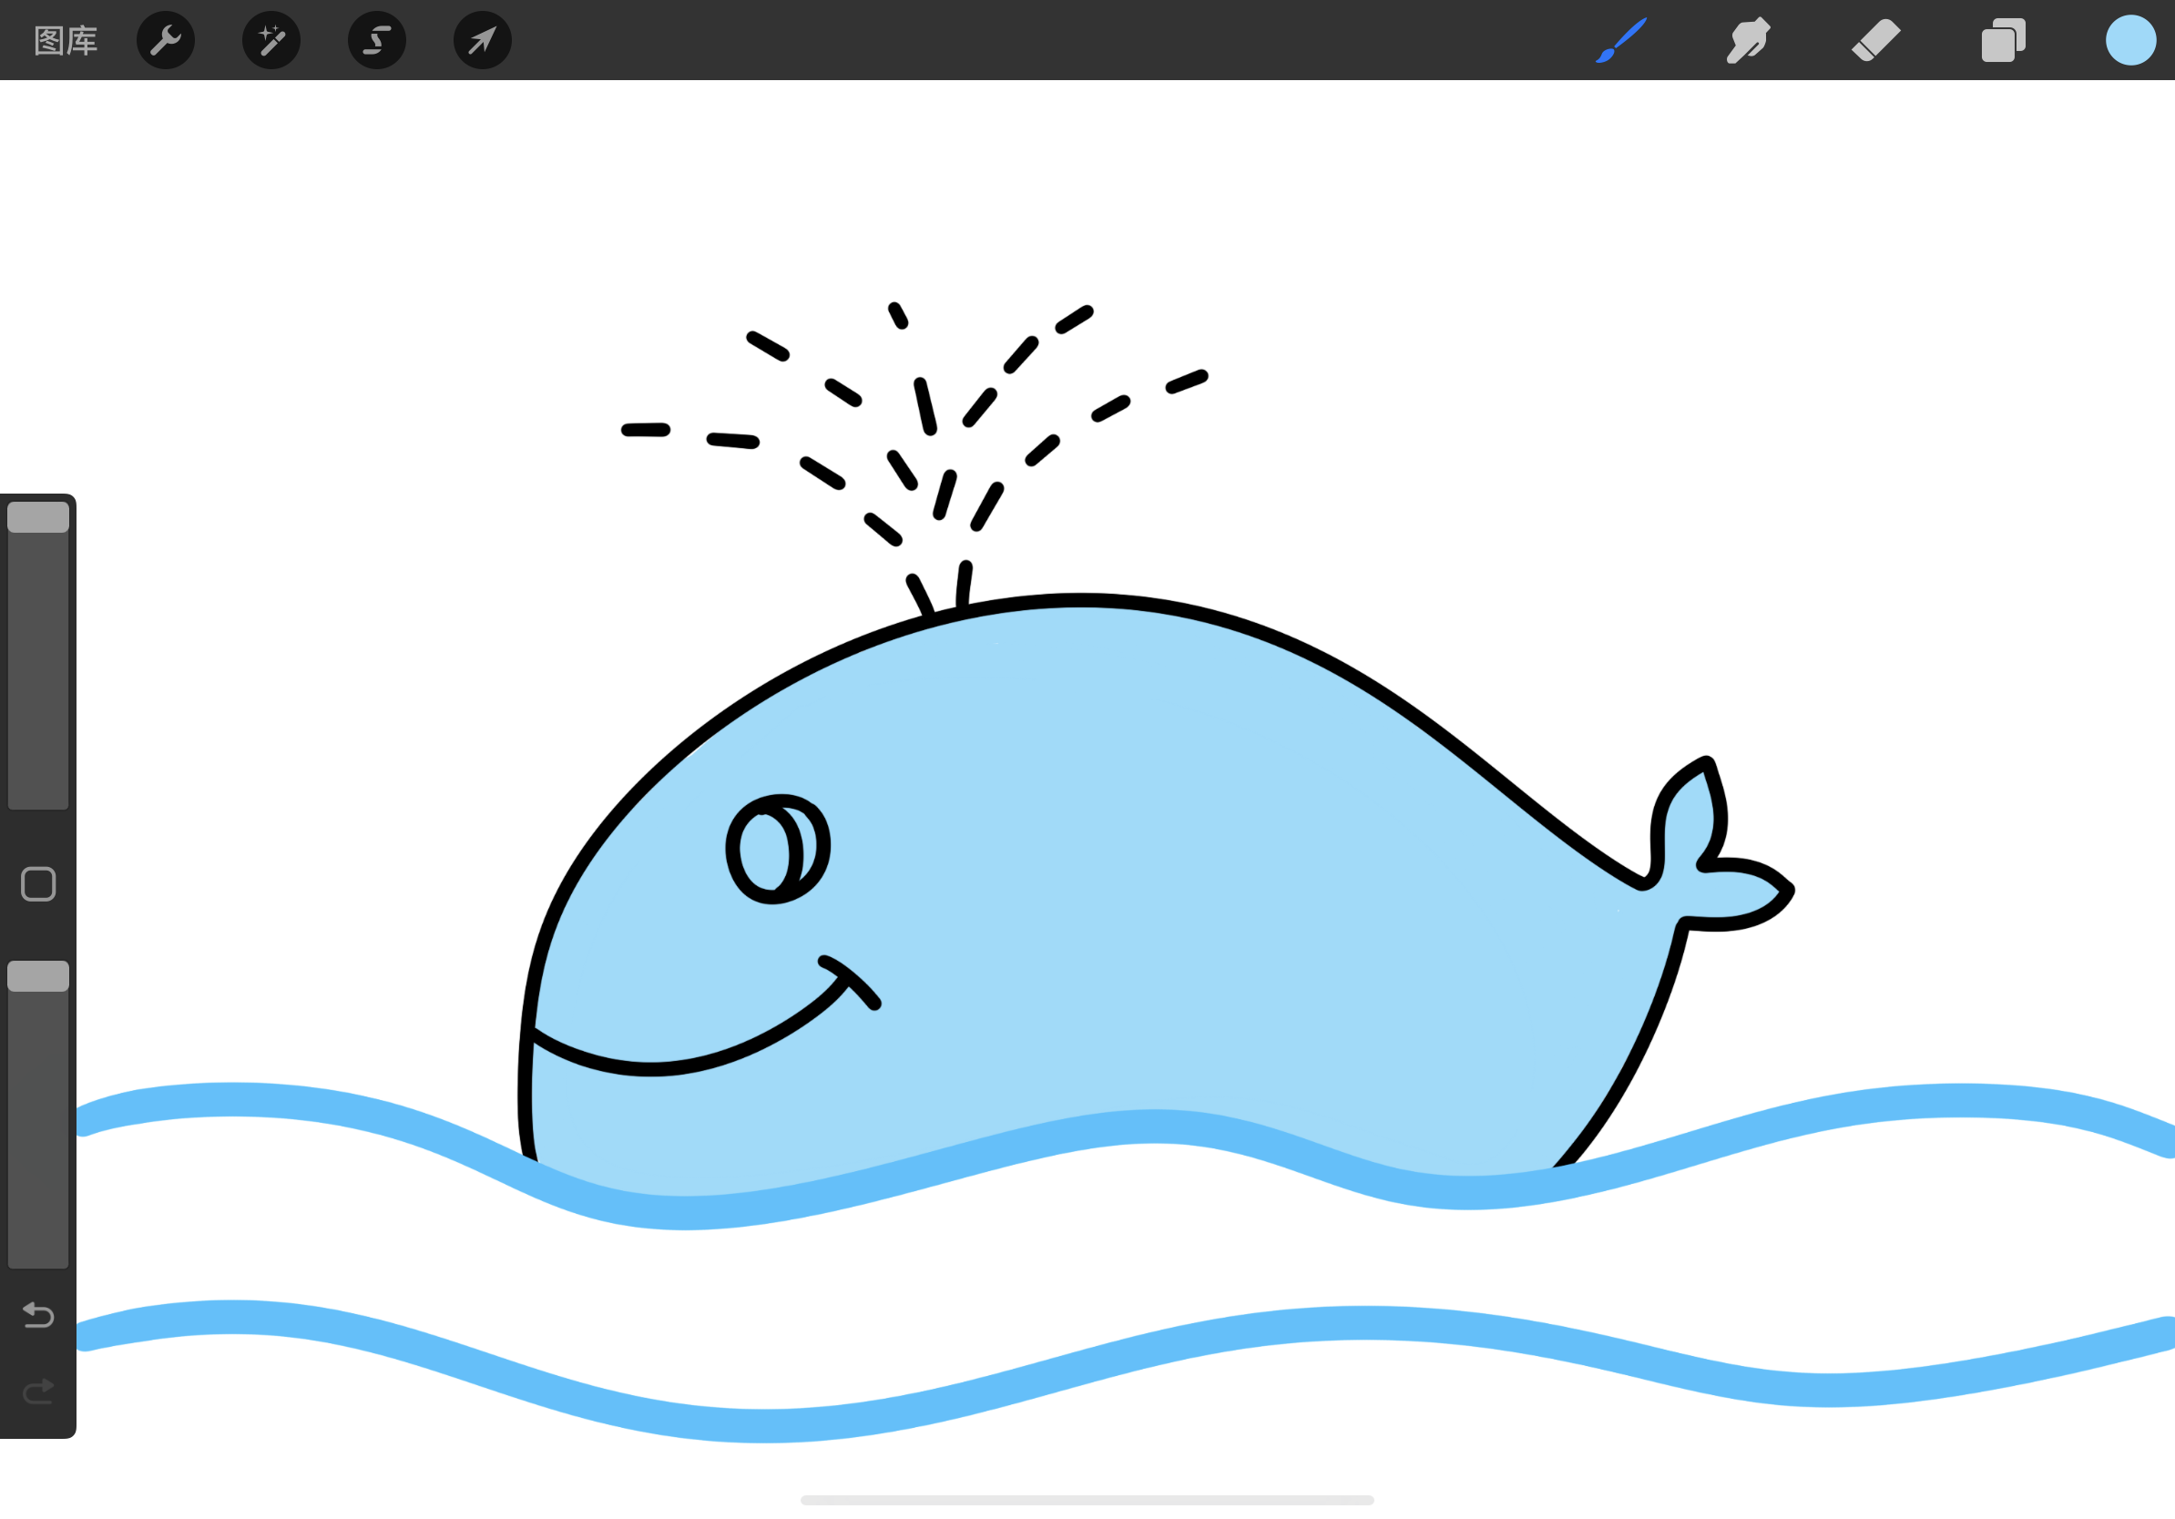The image size is (2175, 1519).
Task: Open the 图库 gallery
Action: [66, 41]
